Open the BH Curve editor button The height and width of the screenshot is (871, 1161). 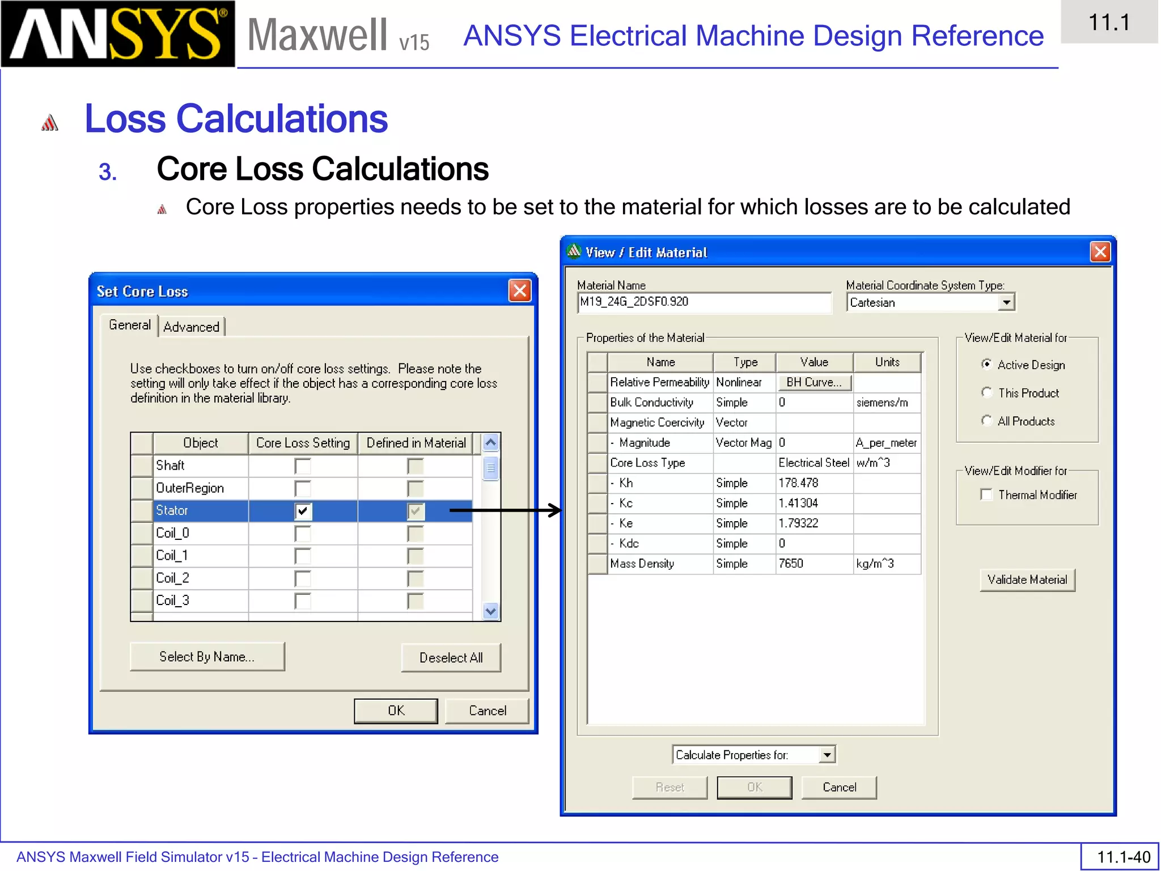point(814,382)
